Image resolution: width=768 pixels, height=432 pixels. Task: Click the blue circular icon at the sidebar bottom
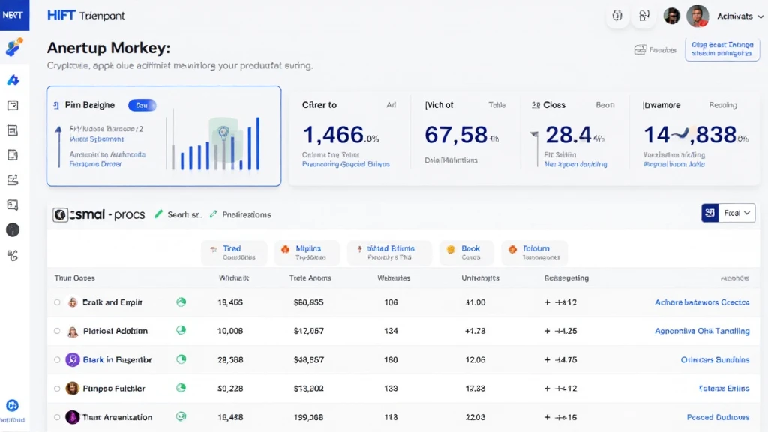[12, 406]
